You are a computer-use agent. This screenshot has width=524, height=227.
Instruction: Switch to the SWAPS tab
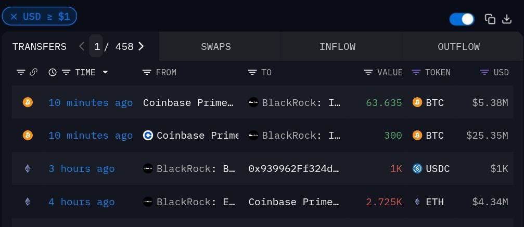click(x=216, y=46)
